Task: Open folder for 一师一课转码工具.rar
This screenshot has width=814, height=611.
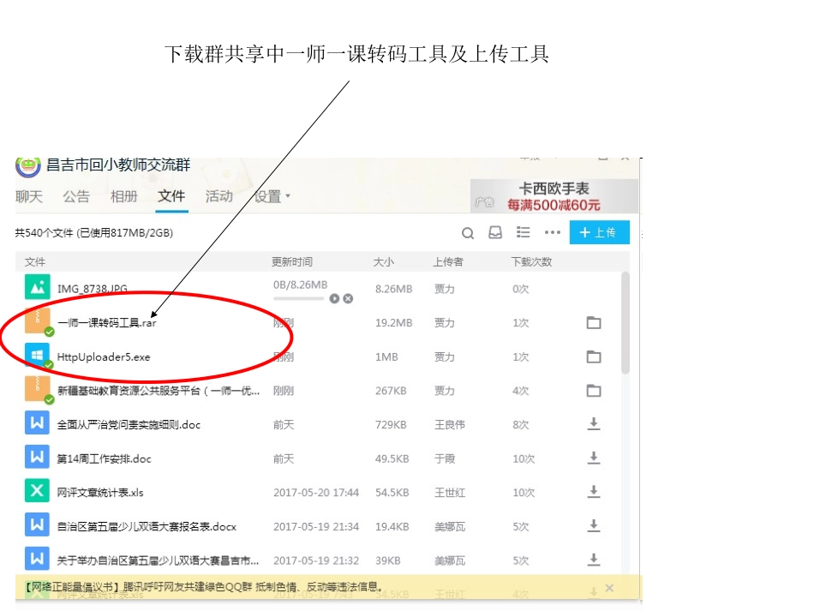Action: (594, 322)
